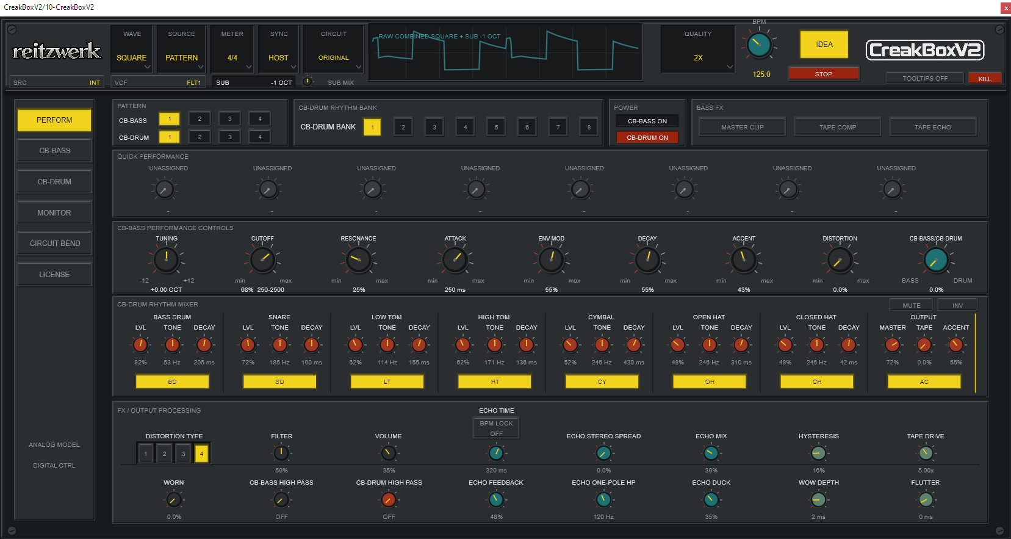The width and height of the screenshot is (1011, 539).
Task: Click the VCF FLT1 selector
Action: pyautogui.click(x=158, y=82)
